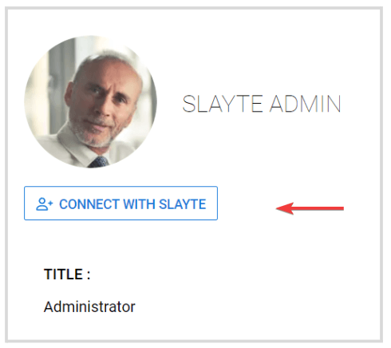Click the colon after the TITLE label
This screenshot has height=348, width=391.
(89, 275)
